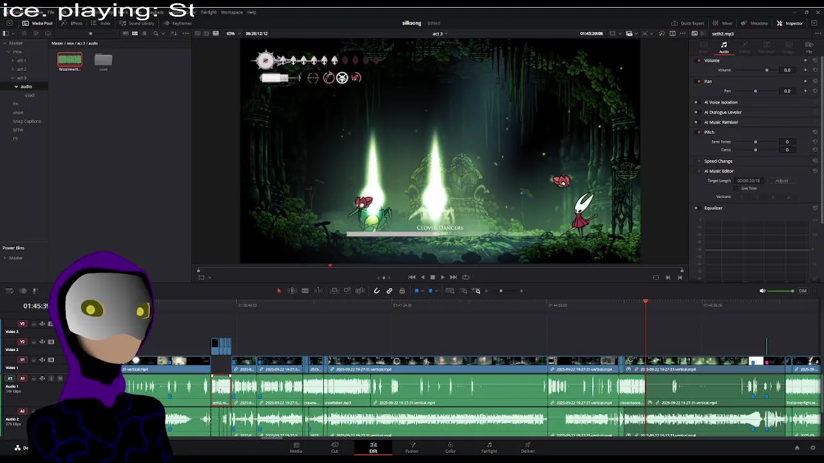Open the Workspace menu
This screenshot has height=463, width=824.
[232, 12]
